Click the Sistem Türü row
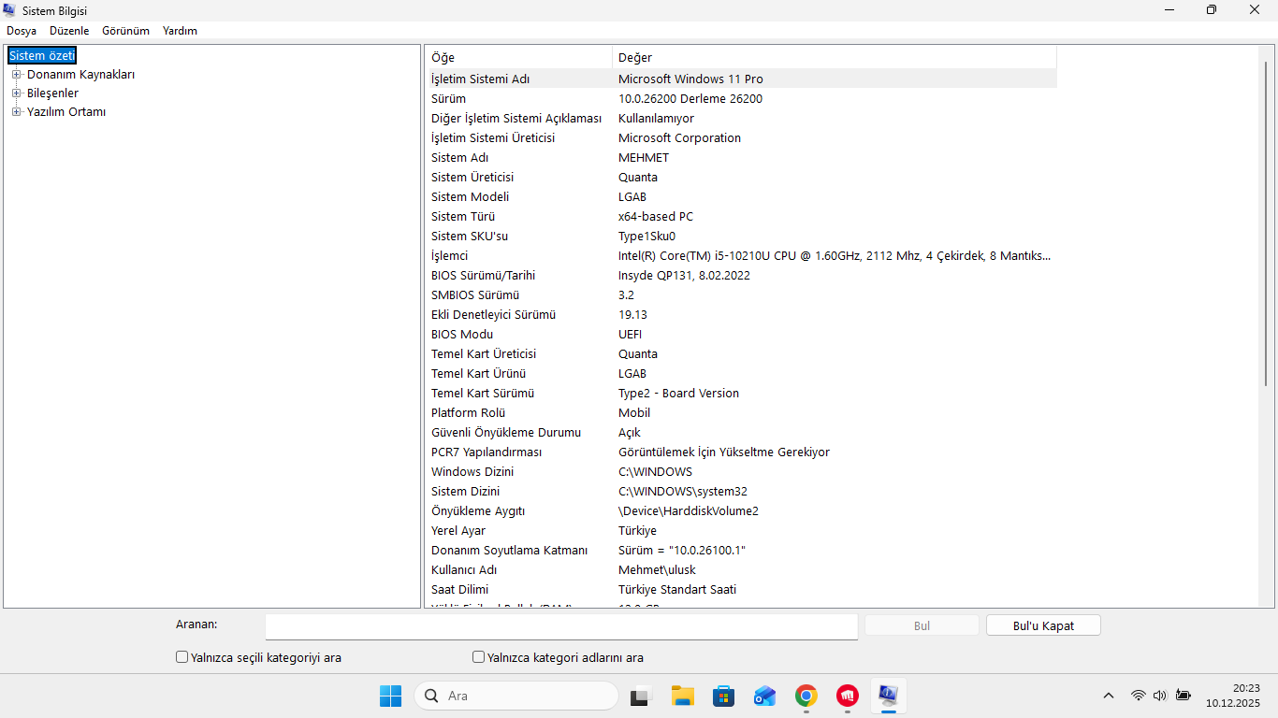The width and height of the screenshot is (1278, 718). point(741,217)
